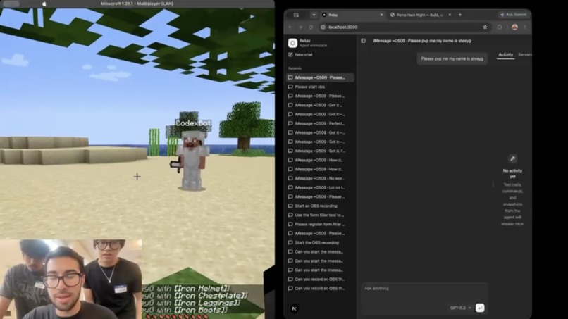Click the N dev tools badge

pos(294,309)
